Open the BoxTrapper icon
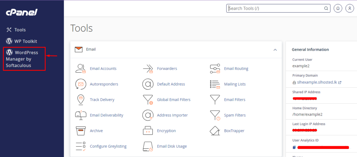Screen dimensions: 357x157 click(215, 131)
